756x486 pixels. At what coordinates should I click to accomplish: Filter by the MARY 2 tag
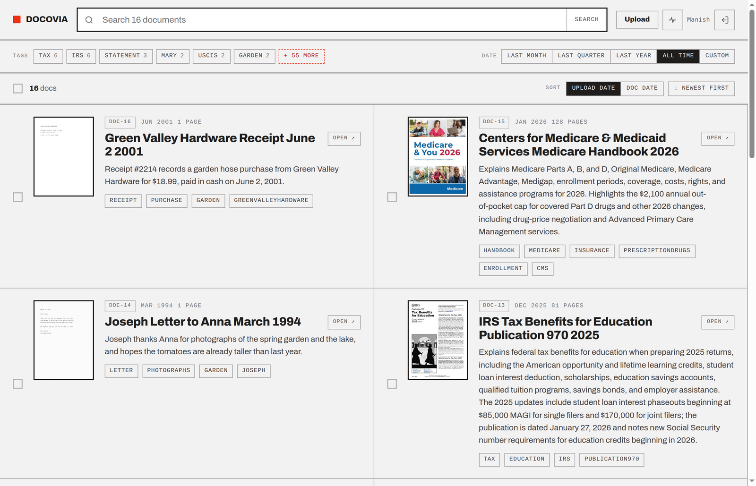(x=172, y=56)
